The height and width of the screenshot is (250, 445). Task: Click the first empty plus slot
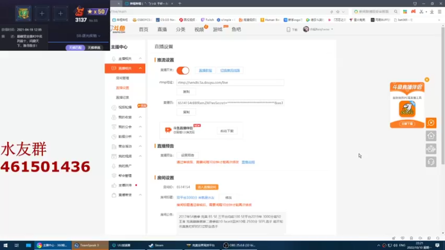[42, 13]
